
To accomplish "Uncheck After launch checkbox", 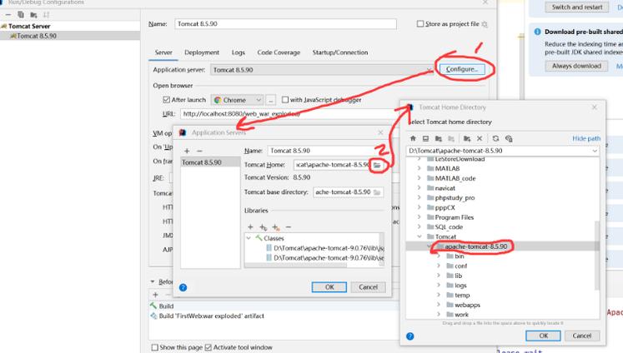I will [x=167, y=100].
